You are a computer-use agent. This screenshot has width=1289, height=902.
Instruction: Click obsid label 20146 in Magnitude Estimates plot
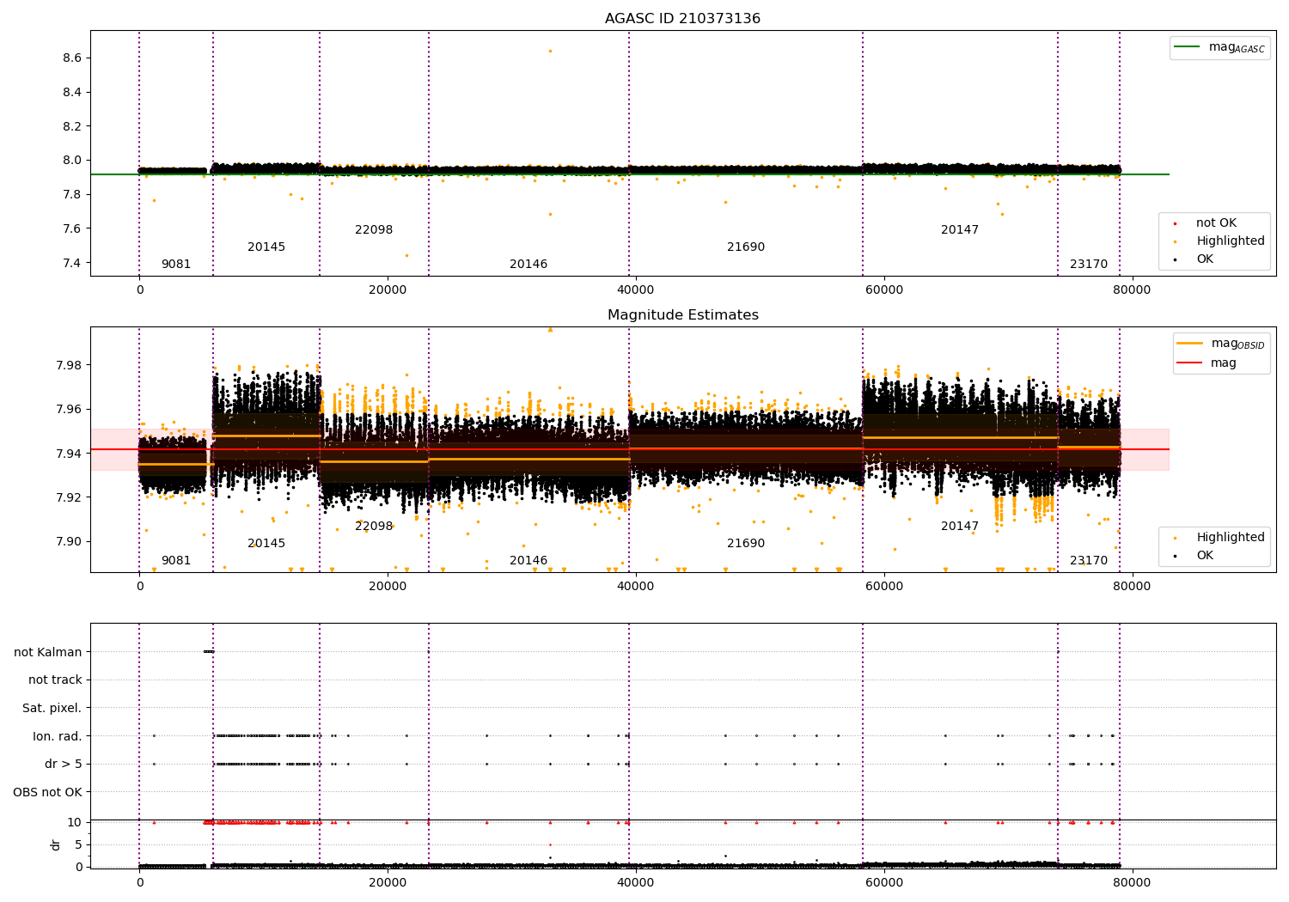pos(528,560)
